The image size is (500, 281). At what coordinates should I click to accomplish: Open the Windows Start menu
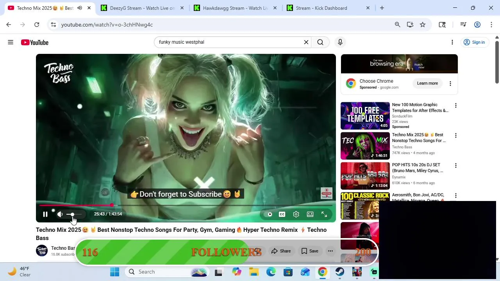115,272
